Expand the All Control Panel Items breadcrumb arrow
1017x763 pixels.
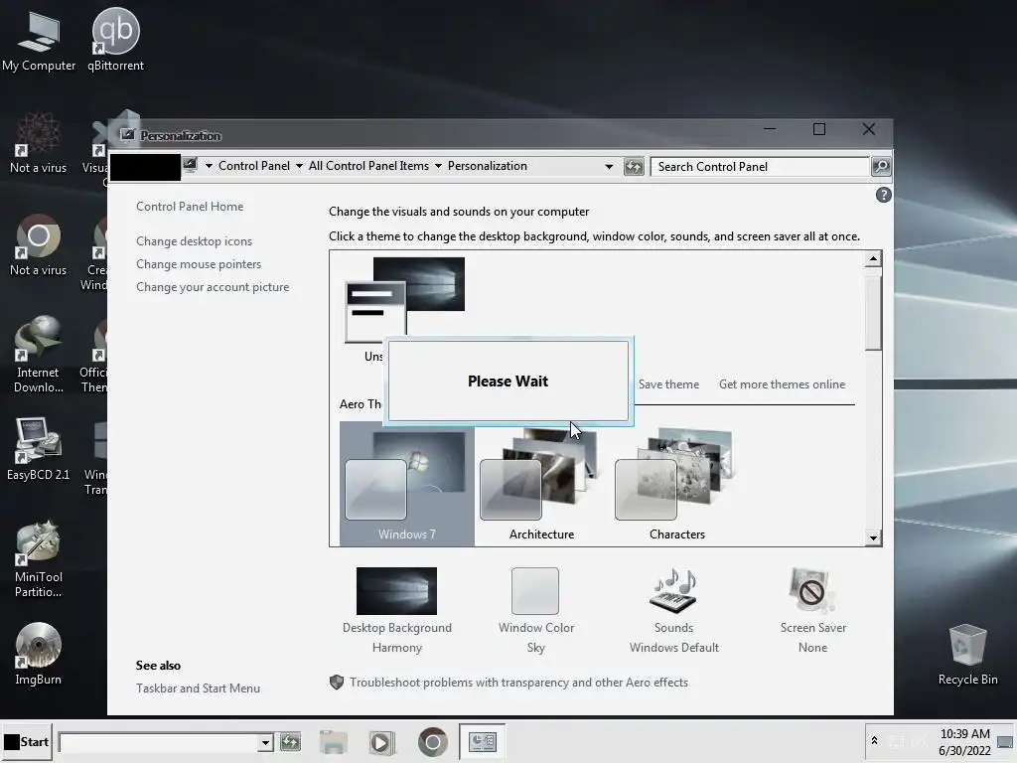[x=438, y=166]
